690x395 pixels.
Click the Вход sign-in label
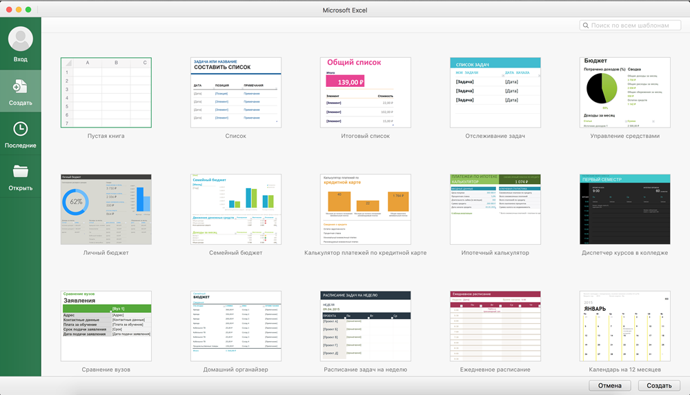point(21,59)
